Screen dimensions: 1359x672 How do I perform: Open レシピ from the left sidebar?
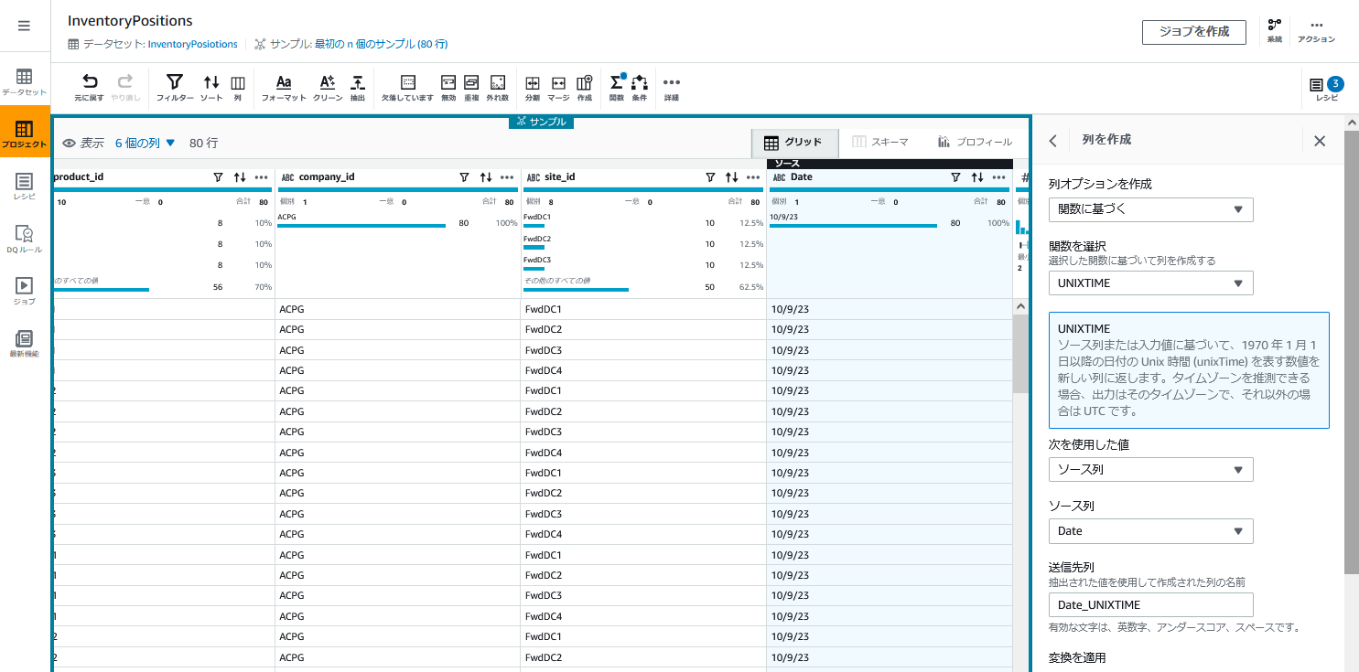tap(25, 187)
